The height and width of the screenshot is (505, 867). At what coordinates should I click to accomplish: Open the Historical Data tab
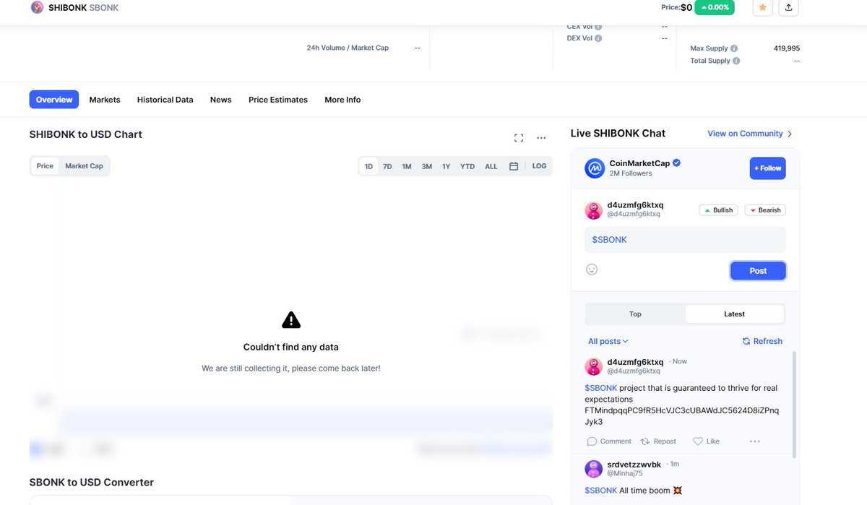(x=165, y=100)
